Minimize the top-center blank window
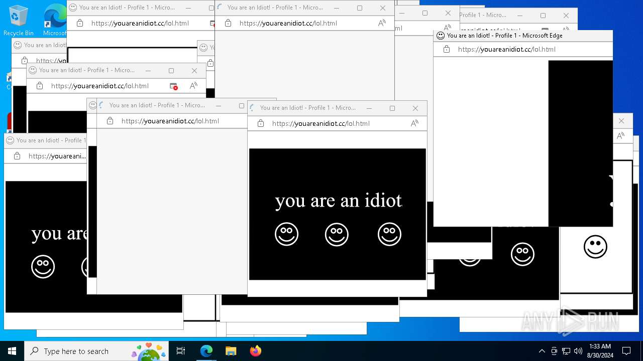The height and width of the screenshot is (361, 643). [x=336, y=8]
